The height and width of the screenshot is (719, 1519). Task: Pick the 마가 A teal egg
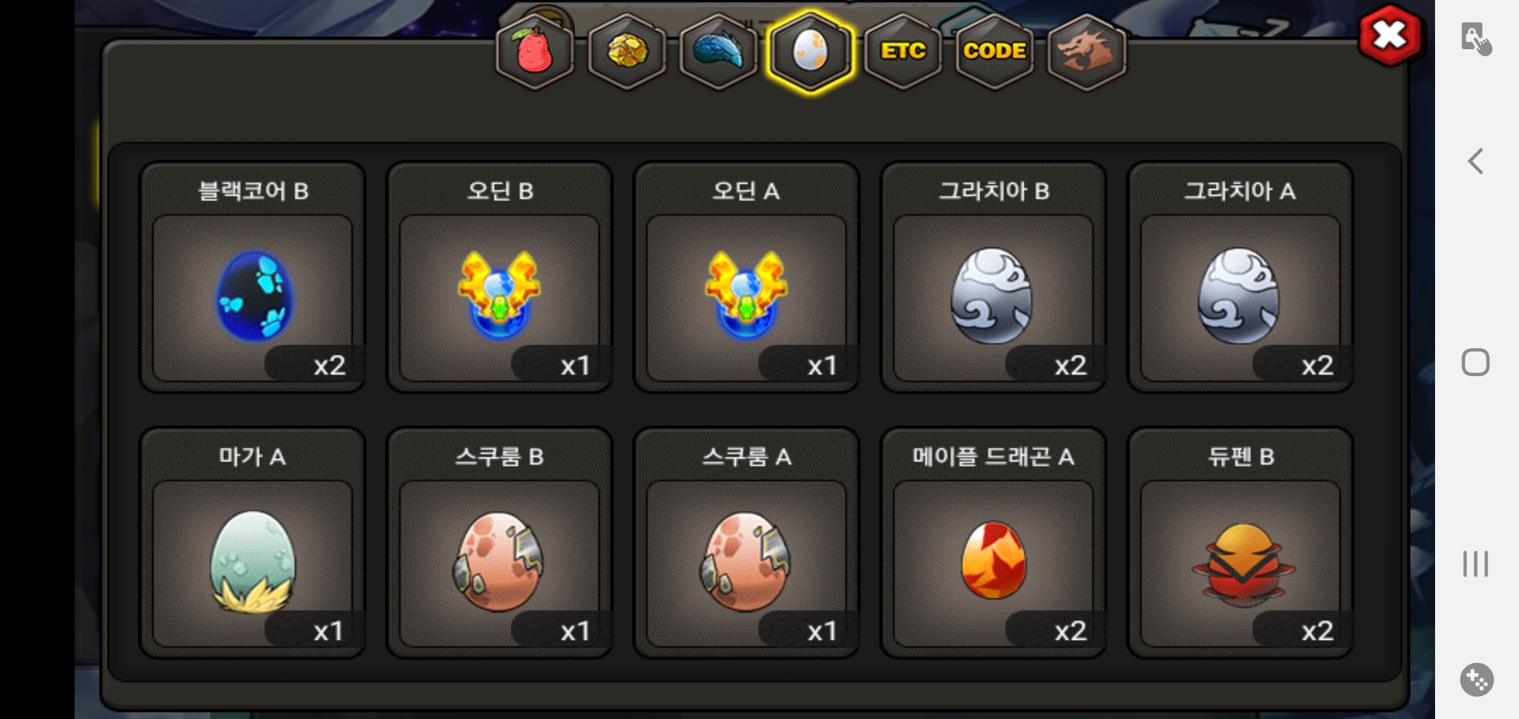pos(253,543)
